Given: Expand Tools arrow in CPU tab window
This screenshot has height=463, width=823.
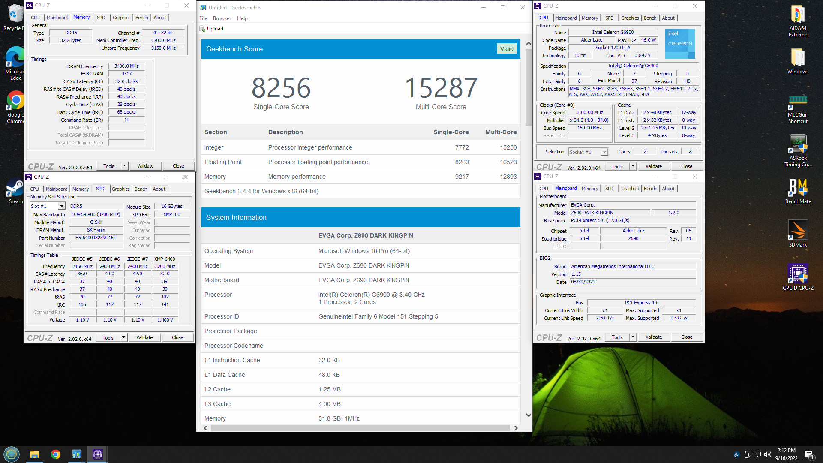Looking at the screenshot, I should [633, 166].
